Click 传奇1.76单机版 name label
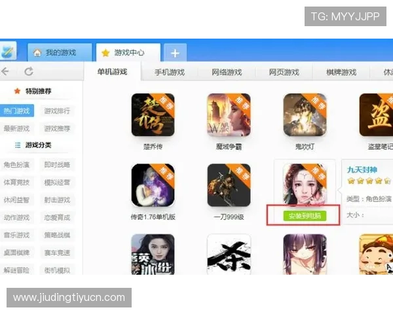 [153, 217]
